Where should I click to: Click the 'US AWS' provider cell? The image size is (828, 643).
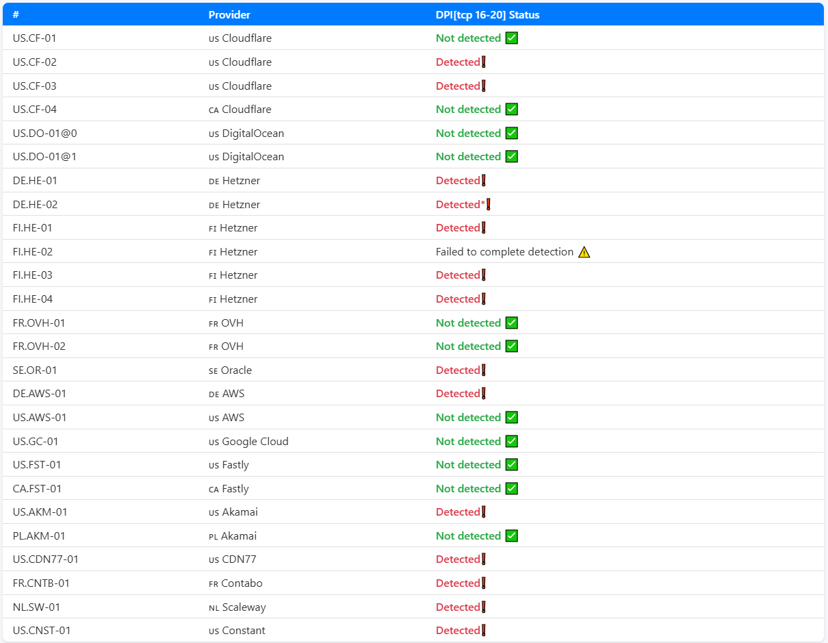click(227, 418)
